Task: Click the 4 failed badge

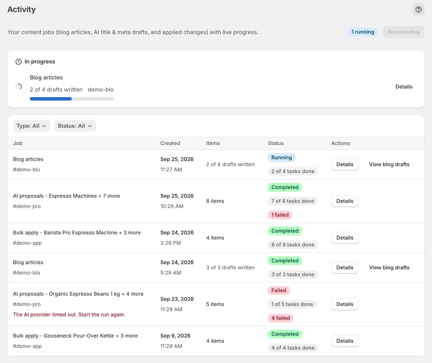Action: (x=280, y=318)
